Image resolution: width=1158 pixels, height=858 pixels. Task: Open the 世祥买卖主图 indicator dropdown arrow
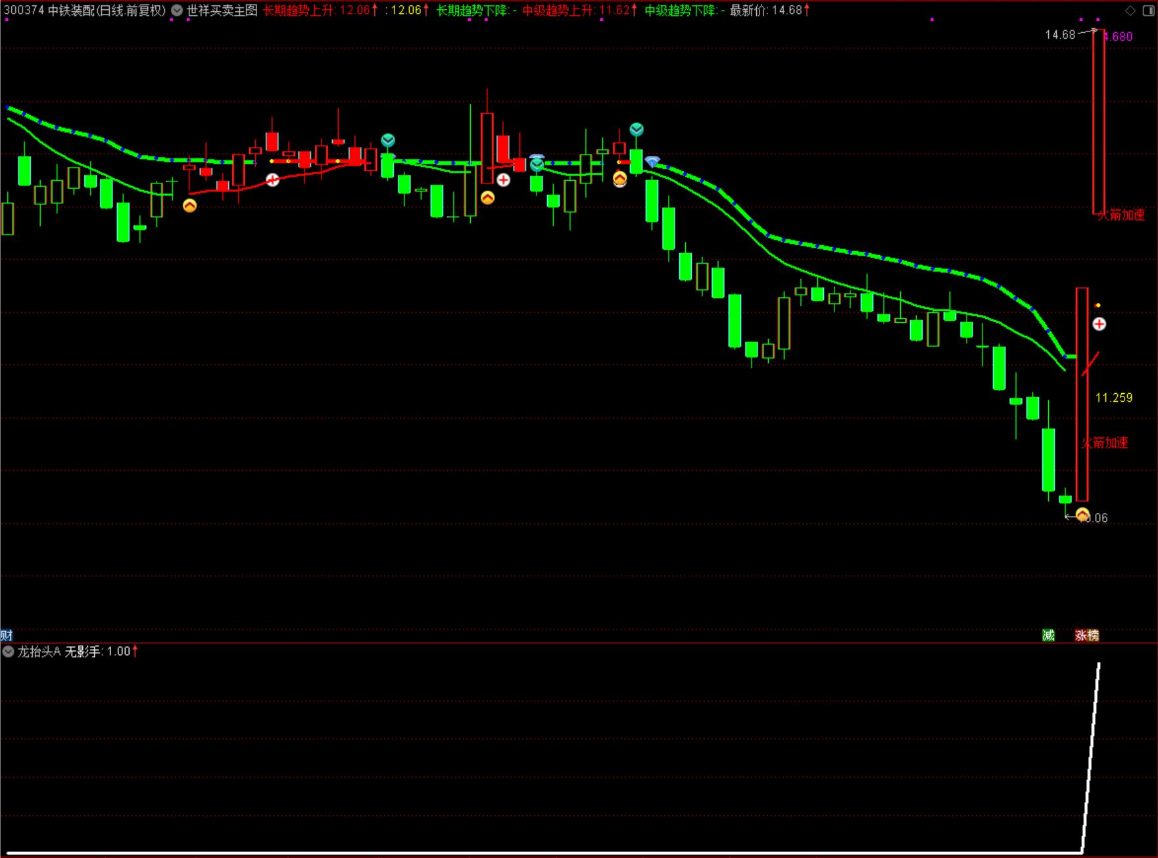(177, 11)
